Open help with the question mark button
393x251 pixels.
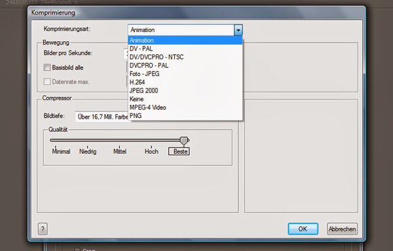[43, 229]
